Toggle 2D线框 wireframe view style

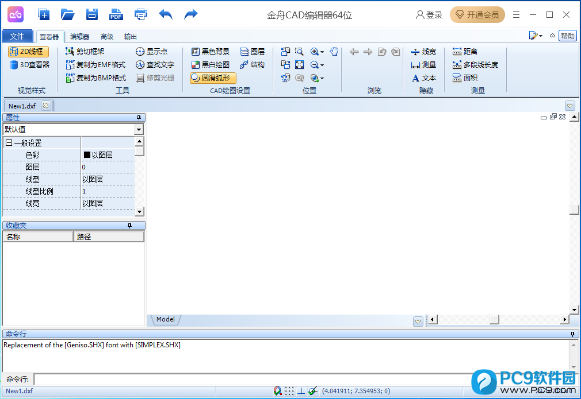pos(29,52)
